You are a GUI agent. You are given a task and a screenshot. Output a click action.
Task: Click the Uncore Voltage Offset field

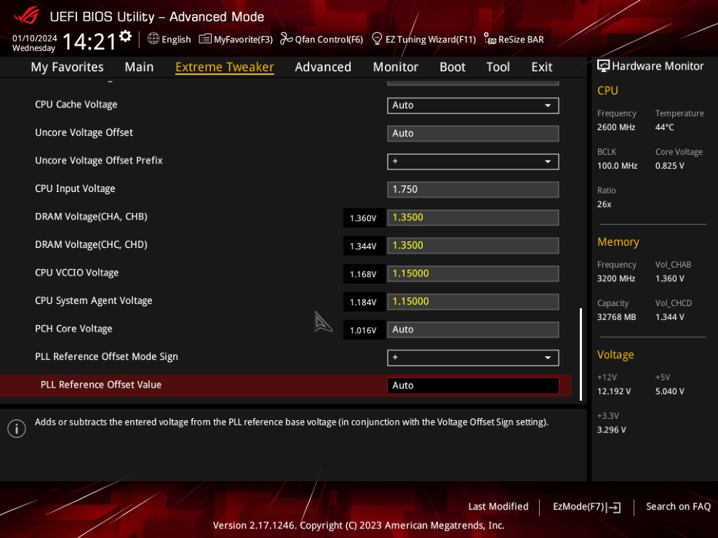pyautogui.click(x=473, y=133)
